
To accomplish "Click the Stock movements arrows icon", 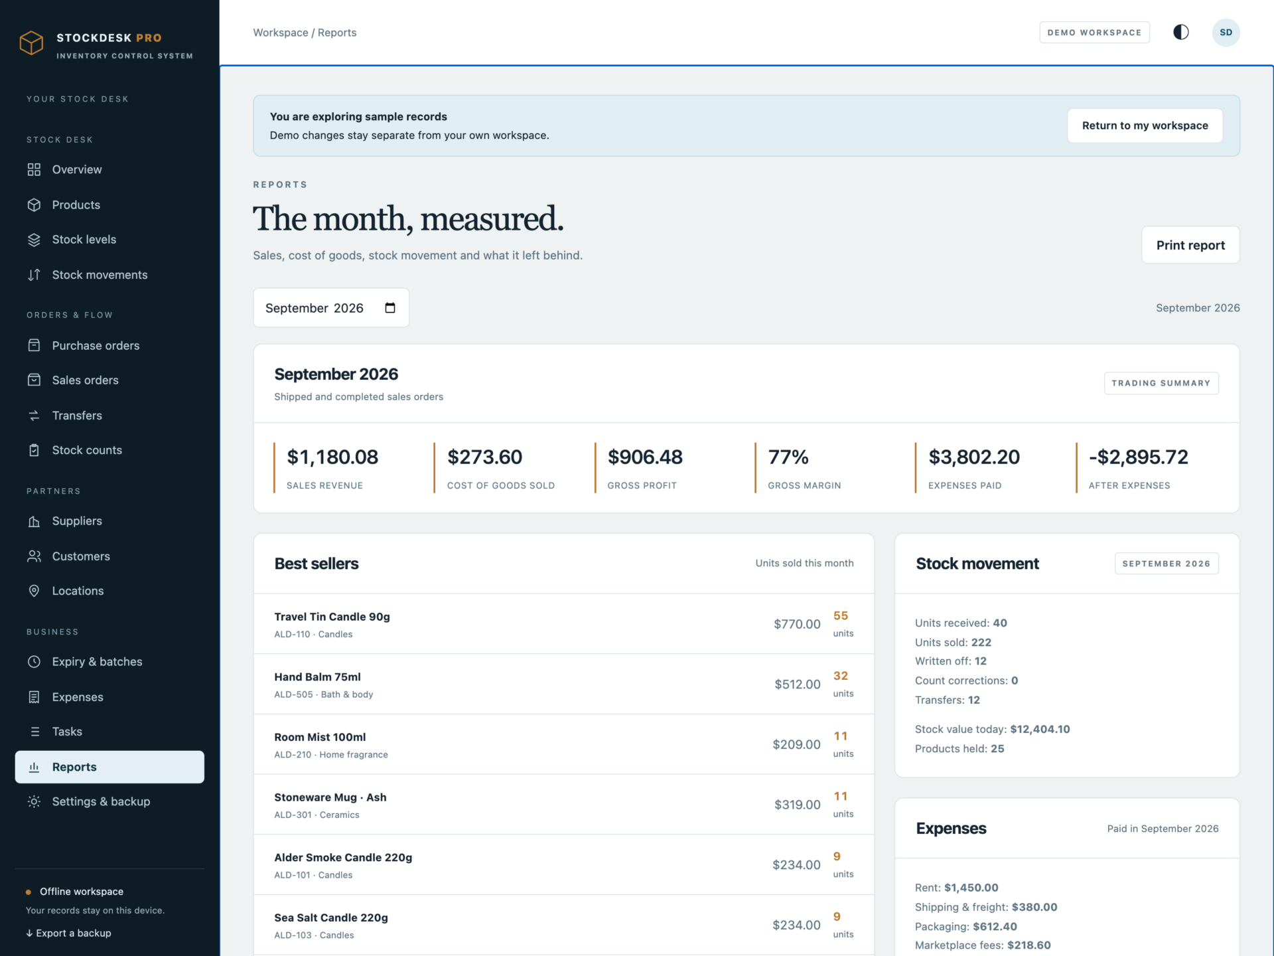I will coord(34,275).
